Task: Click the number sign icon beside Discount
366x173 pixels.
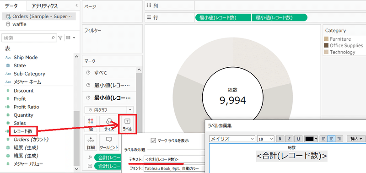Action: point(8,91)
